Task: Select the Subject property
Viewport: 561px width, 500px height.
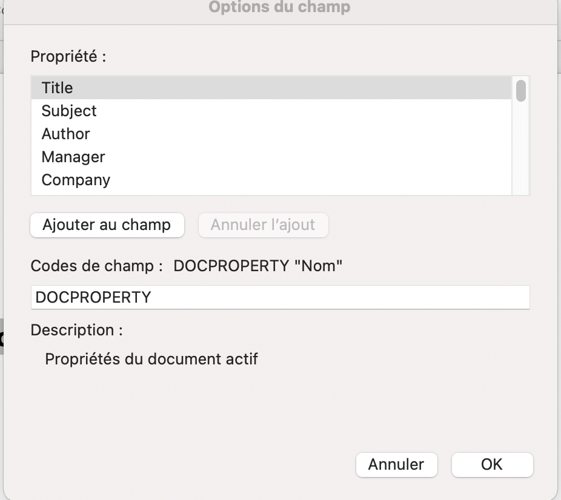Action: 69,111
